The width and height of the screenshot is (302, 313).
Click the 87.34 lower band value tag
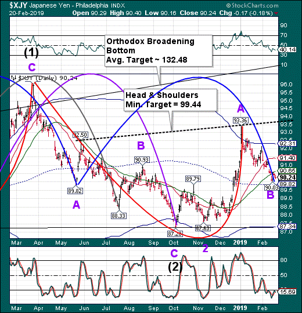click(x=287, y=227)
